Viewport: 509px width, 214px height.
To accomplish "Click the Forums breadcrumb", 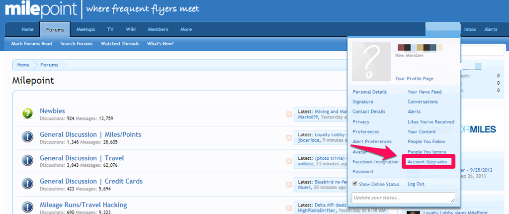I will (49, 65).
